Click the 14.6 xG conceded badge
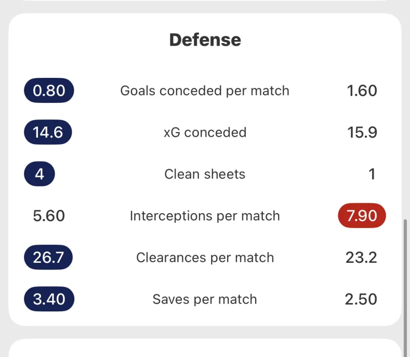 [48, 133]
